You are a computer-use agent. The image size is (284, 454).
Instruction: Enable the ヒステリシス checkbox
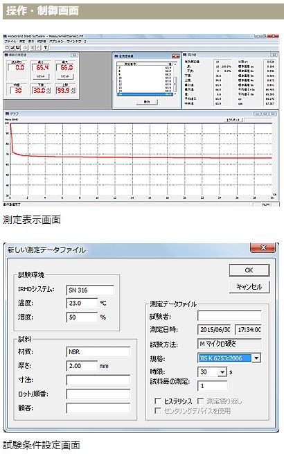pos(158,401)
